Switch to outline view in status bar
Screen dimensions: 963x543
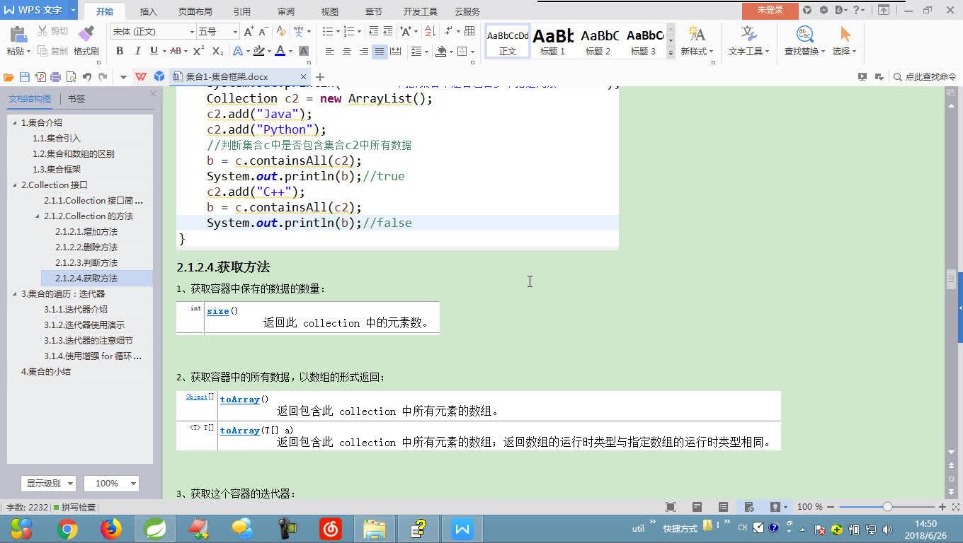point(723,507)
